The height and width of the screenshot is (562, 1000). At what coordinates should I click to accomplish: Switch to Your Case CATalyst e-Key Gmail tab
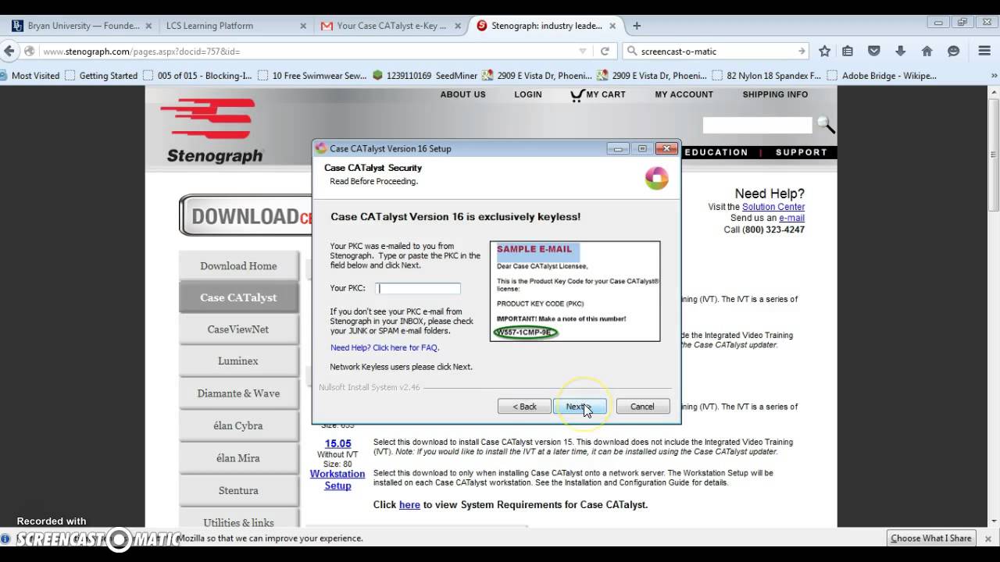[391, 26]
